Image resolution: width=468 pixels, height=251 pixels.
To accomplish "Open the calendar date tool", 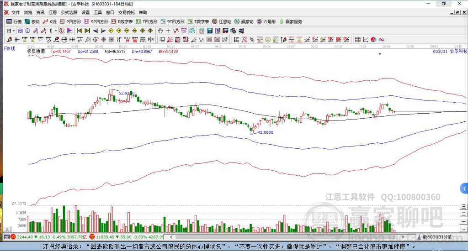I will point(202,31).
